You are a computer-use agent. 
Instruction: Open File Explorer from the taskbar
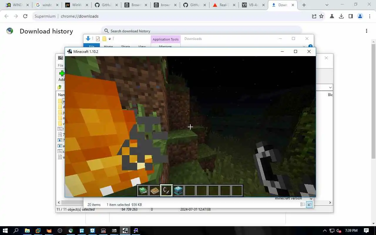(27, 230)
